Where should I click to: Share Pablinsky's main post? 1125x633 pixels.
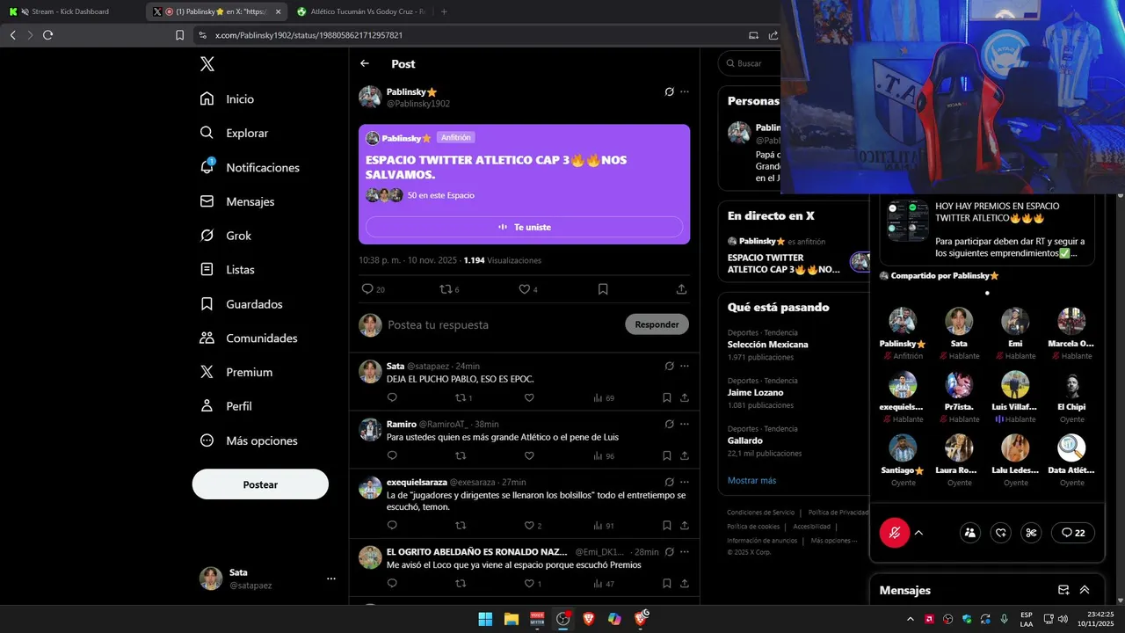coord(681,288)
